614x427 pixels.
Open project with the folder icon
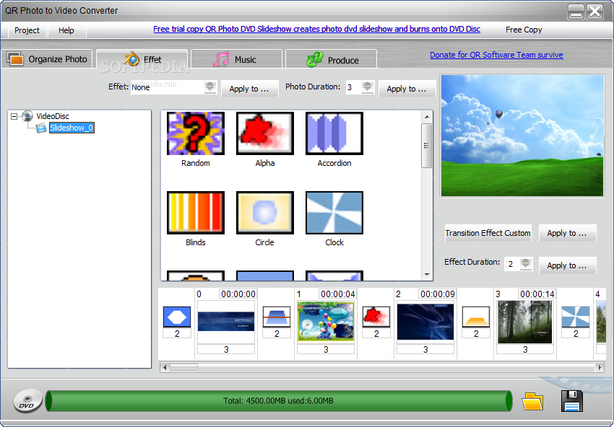[532, 402]
